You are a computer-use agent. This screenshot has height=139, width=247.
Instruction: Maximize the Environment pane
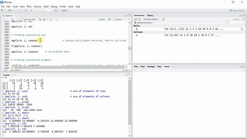[x=244, y=15]
